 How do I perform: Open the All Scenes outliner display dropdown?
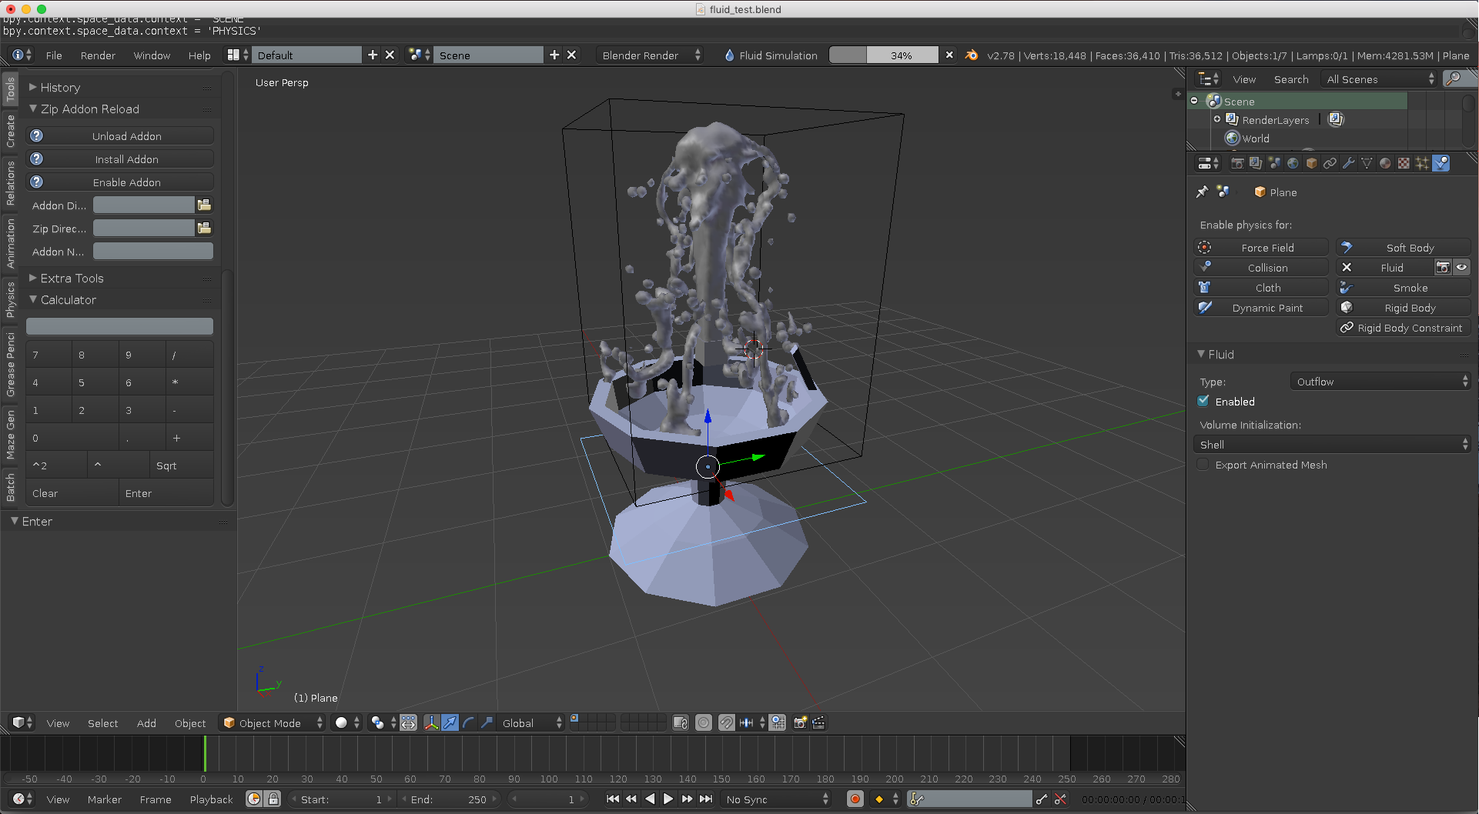pyautogui.click(x=1380, y=78)
